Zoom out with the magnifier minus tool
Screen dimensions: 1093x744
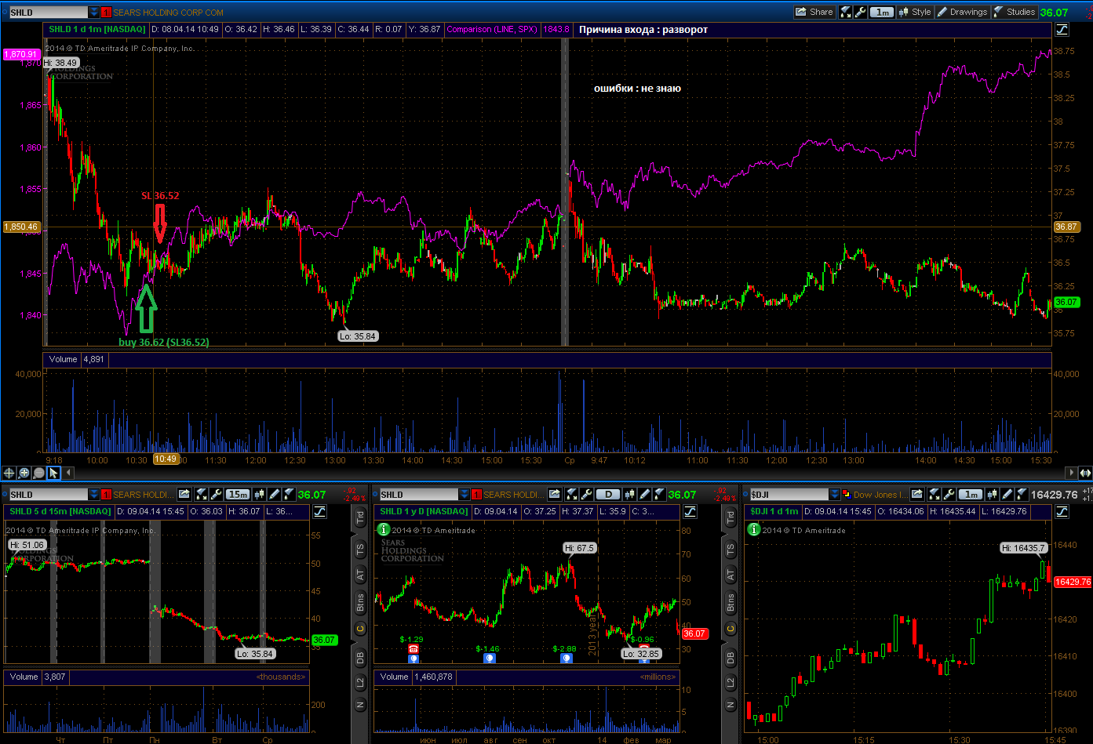39,473
